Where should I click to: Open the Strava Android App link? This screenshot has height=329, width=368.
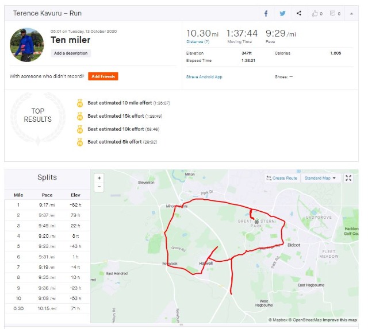(x=204, y=76)
